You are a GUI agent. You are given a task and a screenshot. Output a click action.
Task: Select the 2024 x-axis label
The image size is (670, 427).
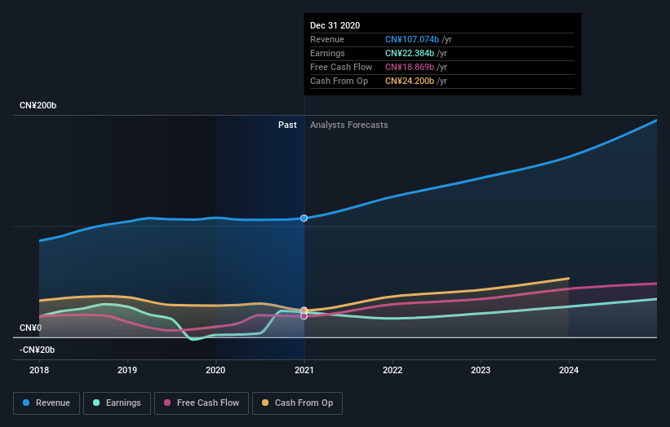(569, 370)
